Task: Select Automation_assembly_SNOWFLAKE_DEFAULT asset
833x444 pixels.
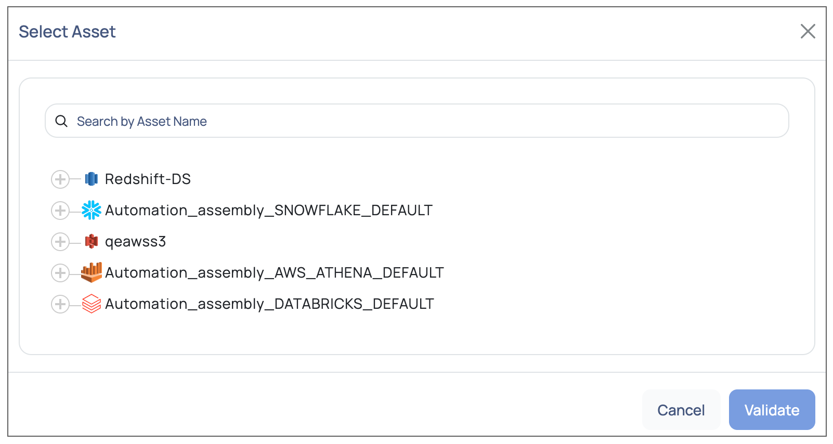Action: pos(269,210)
